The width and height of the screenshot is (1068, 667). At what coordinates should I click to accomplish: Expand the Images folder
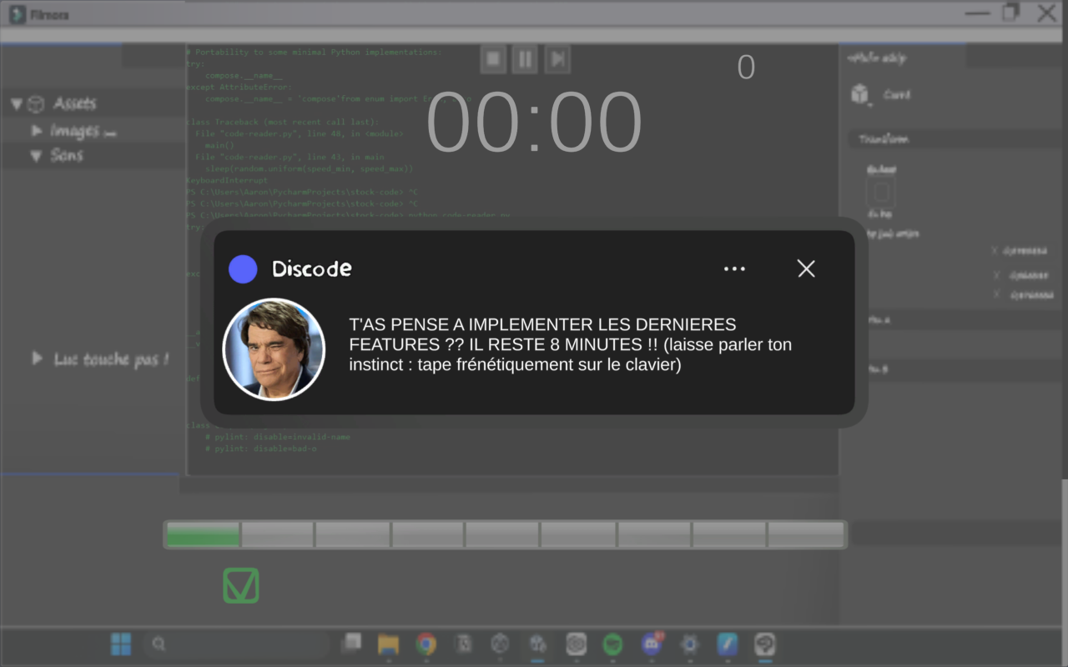point(37,131)
